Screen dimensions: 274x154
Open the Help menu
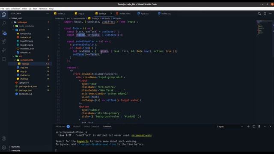51,9
